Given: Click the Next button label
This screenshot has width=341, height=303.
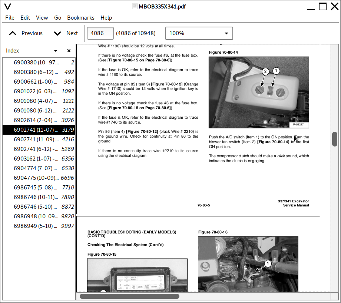Looking at the screenshot, I should point(72,33).
